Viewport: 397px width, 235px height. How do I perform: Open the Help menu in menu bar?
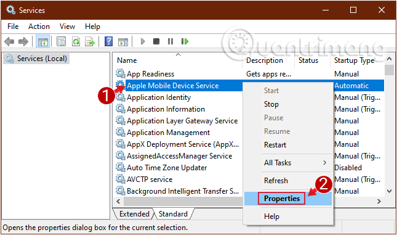pos(92,27)
